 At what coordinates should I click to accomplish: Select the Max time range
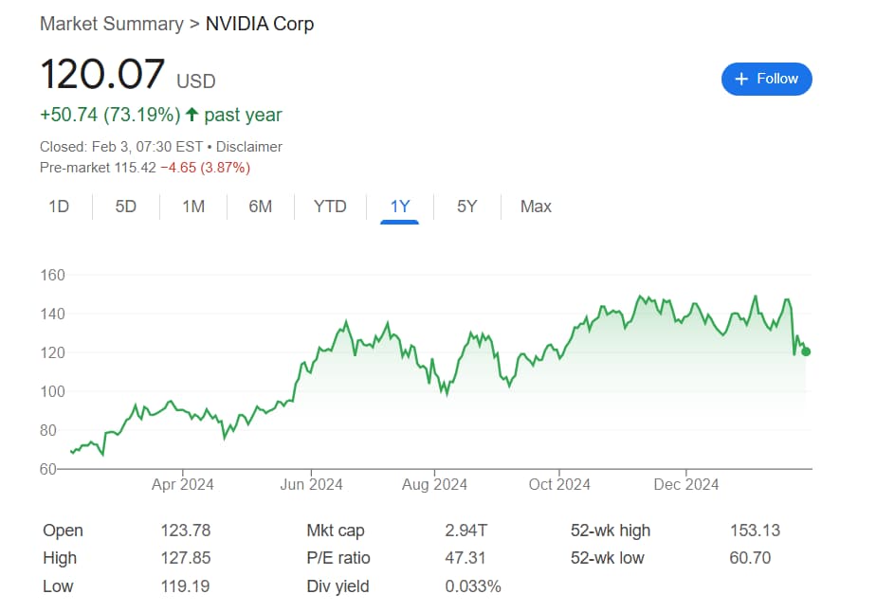(x=535, y=206)
